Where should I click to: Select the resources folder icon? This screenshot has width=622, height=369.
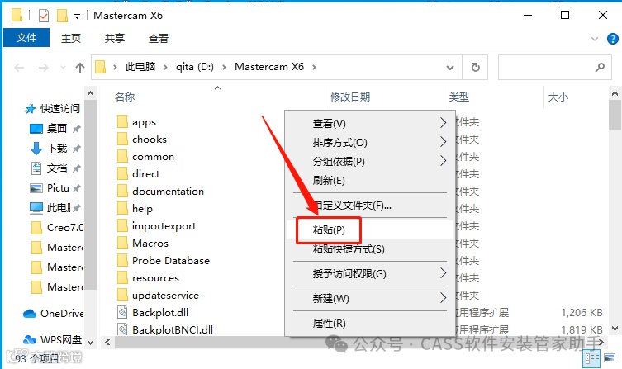click(x=122, y=277)
